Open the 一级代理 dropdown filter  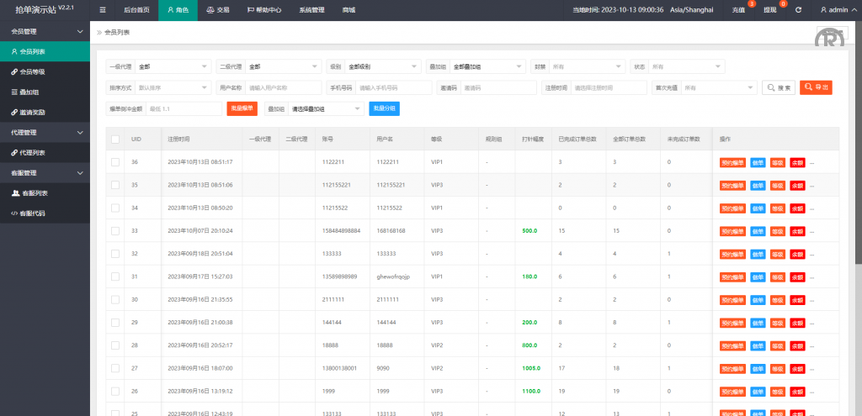coord(173,66)
